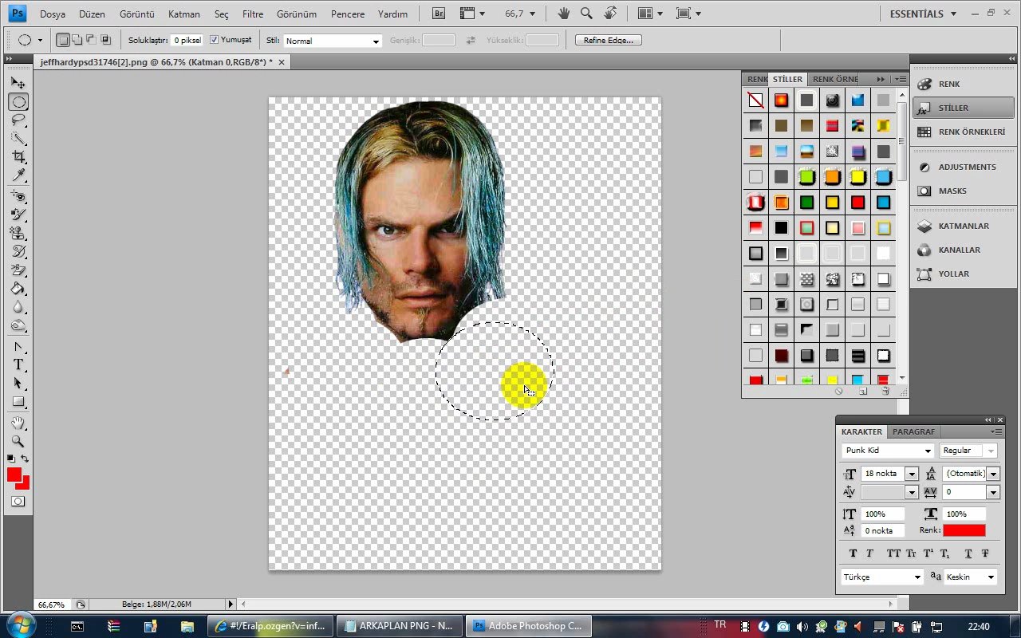Reset default foreground and background colors

[x=11, y=459]
